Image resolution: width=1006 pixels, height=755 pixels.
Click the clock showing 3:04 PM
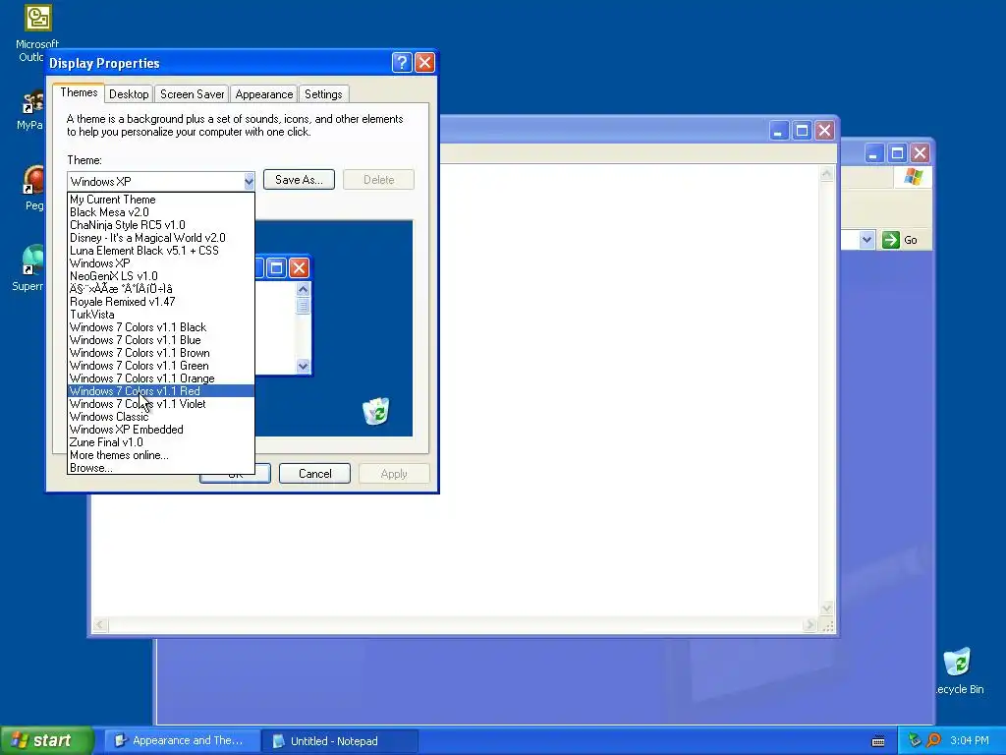tap(969, 741)
